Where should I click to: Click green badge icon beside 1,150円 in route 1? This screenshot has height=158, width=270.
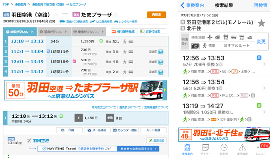[101, 41]
